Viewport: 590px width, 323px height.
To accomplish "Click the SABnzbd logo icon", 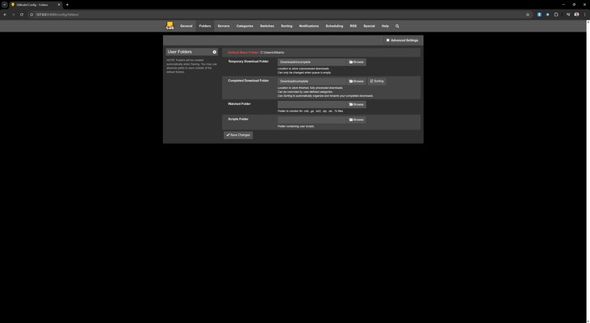I will 169,26.
